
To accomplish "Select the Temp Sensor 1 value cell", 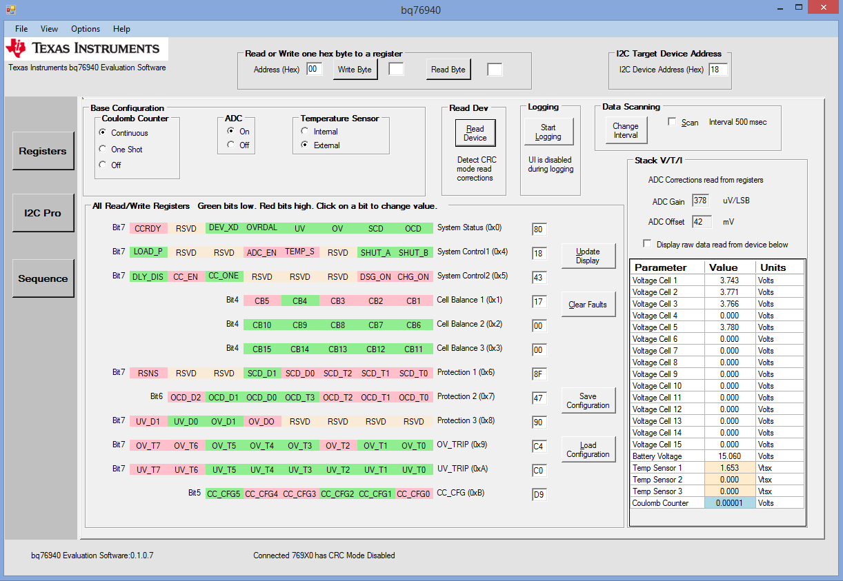I will click(x=730, y=468).
